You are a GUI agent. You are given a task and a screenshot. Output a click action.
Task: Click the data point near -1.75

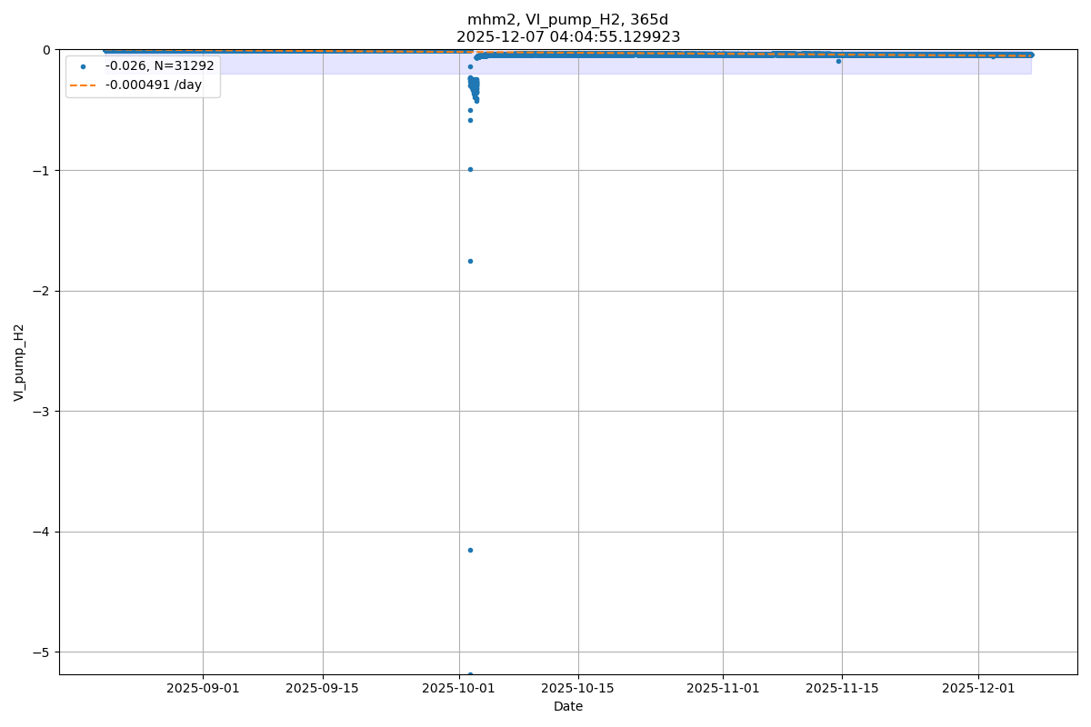click(x=470, y=261)
